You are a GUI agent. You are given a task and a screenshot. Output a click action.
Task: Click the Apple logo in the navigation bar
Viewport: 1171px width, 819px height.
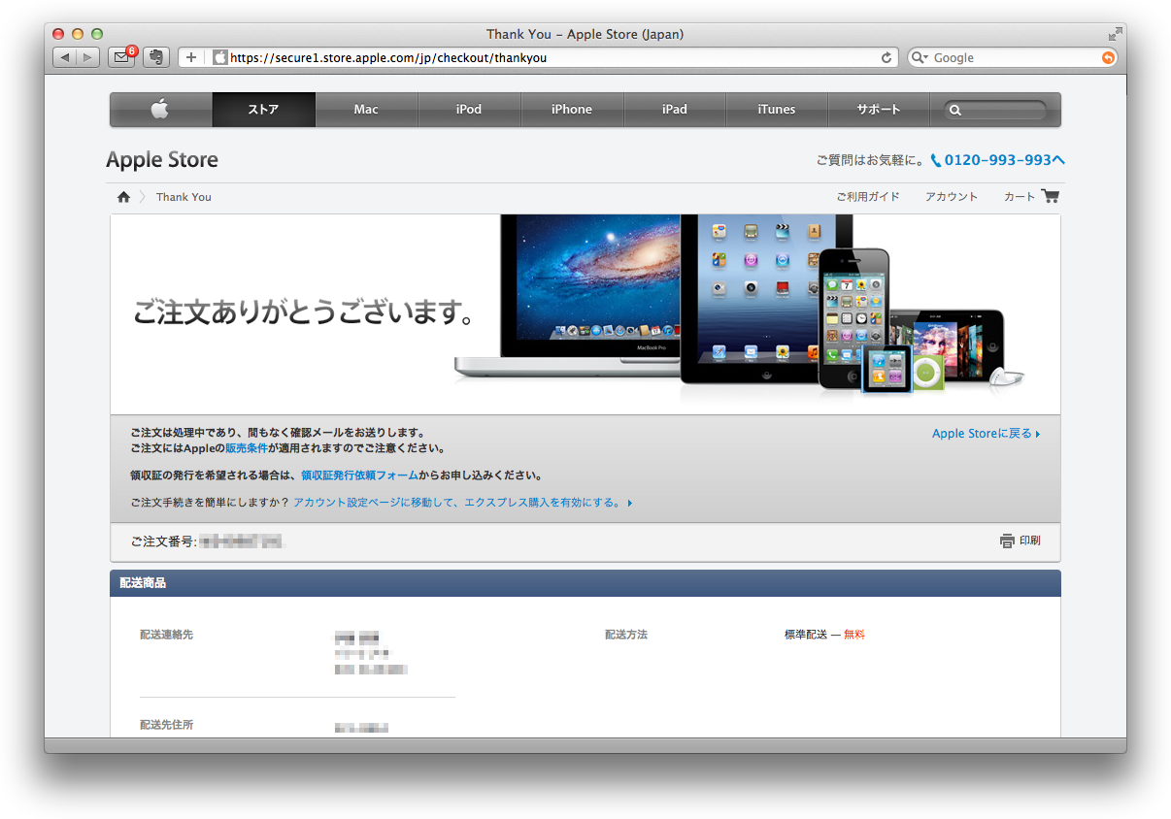[160, 110]
